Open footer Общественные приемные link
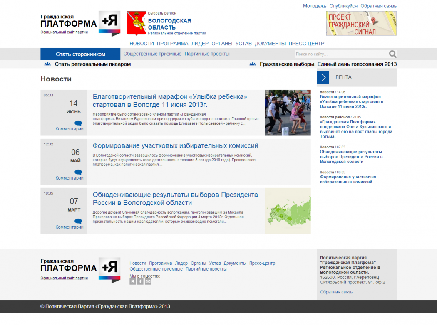This screenshot has width=437, height=325. click(156, 269)
